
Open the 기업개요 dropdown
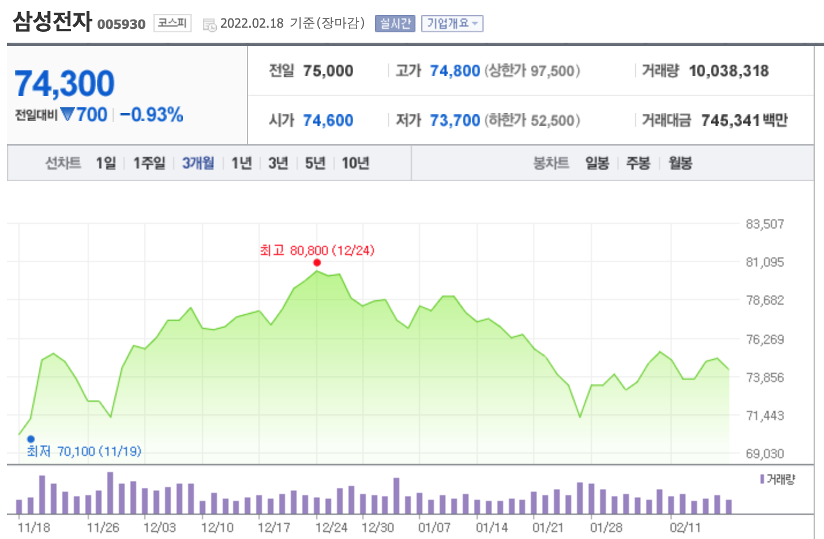pos(452,24)
